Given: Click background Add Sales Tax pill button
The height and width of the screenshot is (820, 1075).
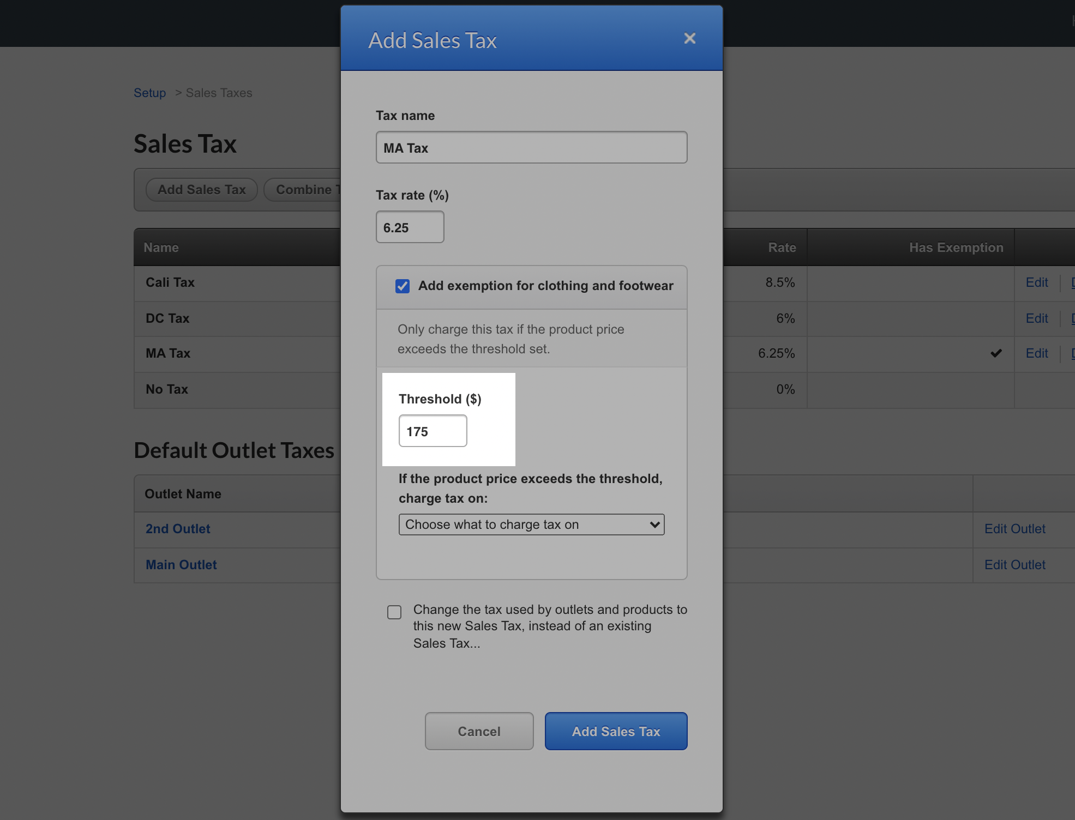Looking at the screenshot, I should [201, 190].
